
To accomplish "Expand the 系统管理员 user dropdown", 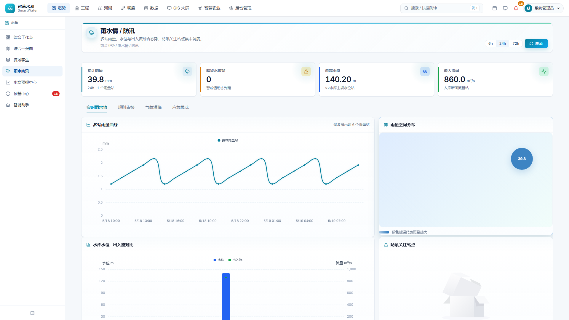I will click(x=544, y=8).
